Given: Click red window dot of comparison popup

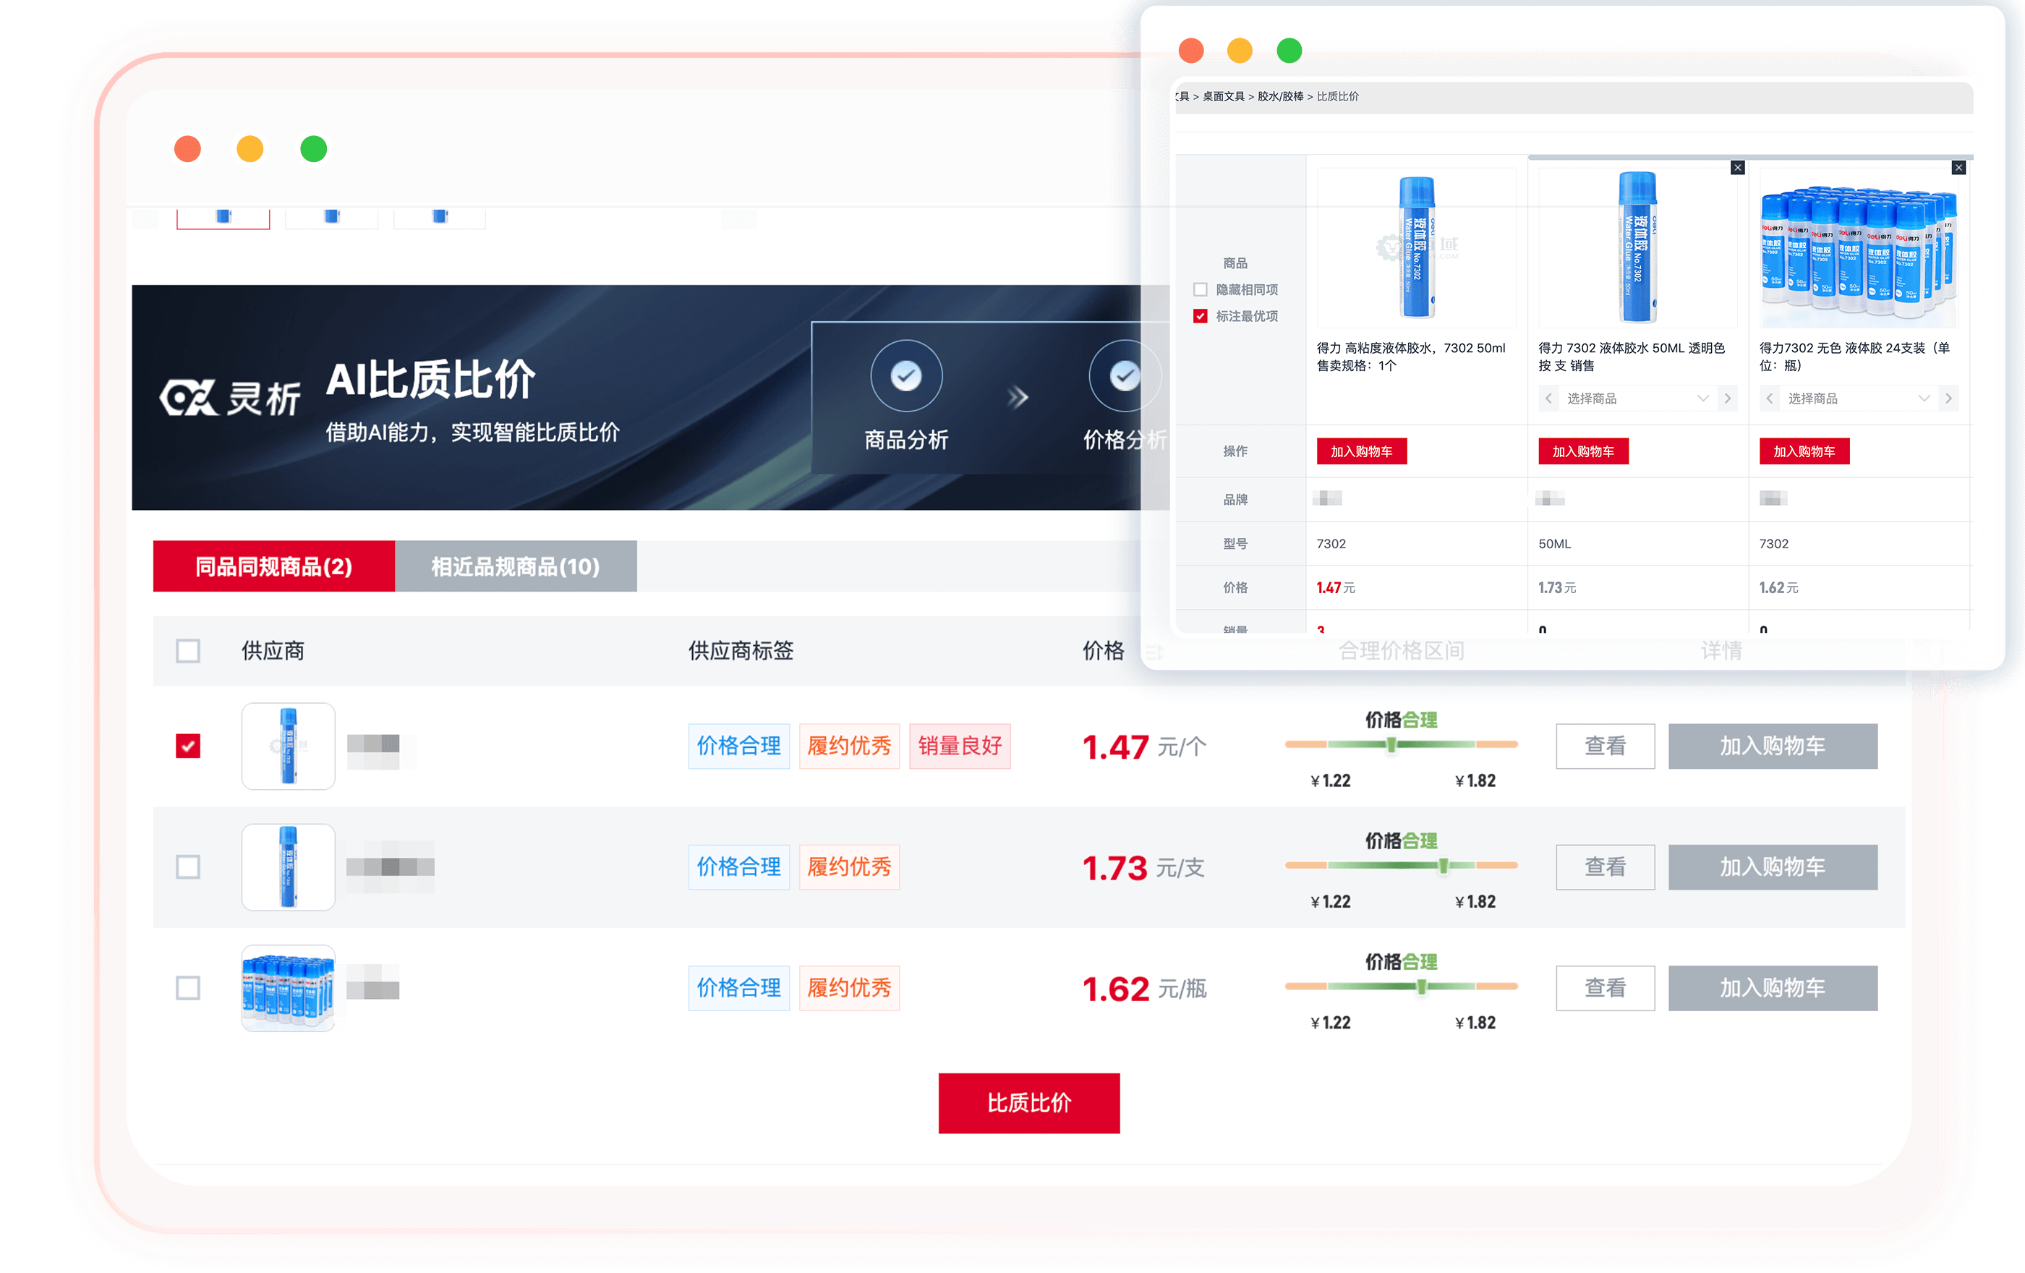Looking at the screenshot, I should (x=1191, y=51).
